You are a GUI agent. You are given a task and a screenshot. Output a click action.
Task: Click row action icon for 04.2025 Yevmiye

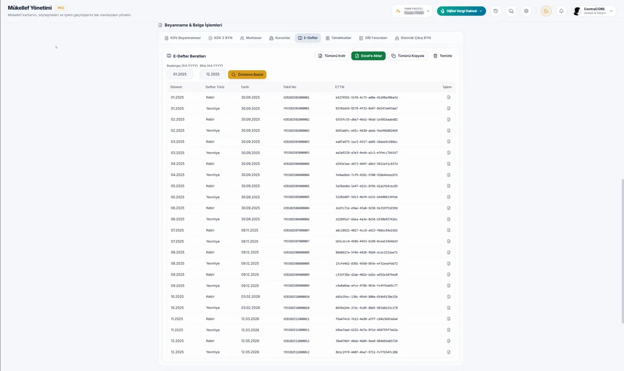(x=448, y=175)
